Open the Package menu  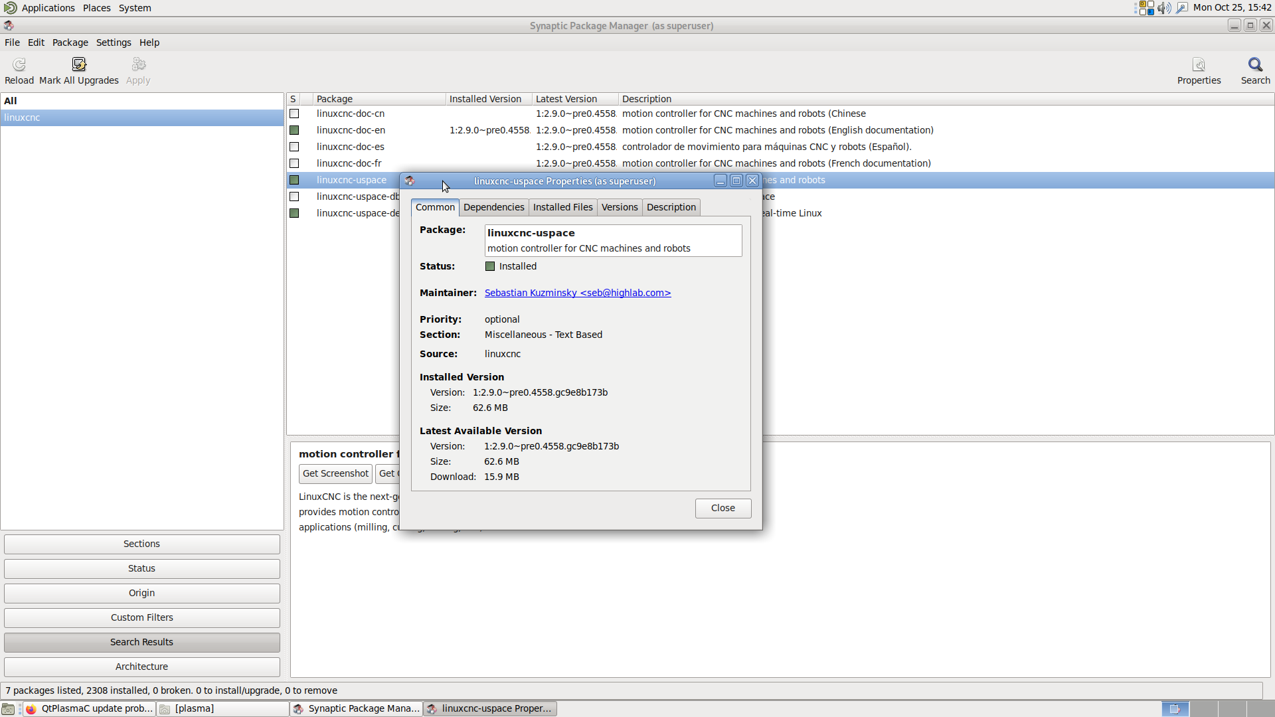[x=70, y=42]
